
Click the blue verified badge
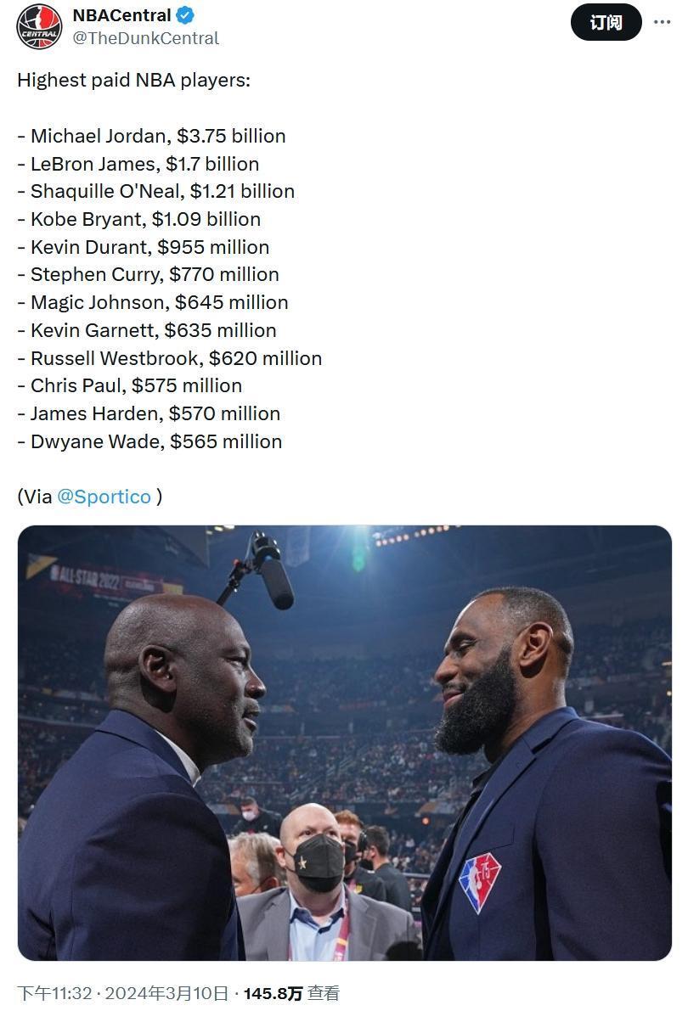click(x=186, y=15)
